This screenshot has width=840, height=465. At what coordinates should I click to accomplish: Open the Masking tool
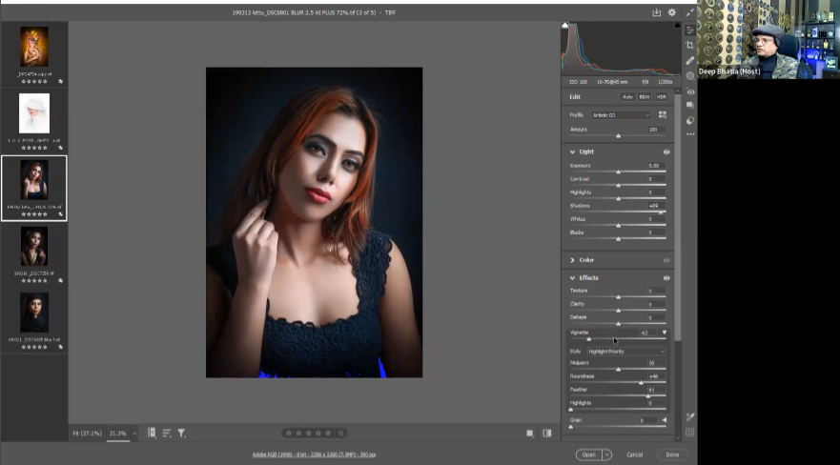[690, 76]
